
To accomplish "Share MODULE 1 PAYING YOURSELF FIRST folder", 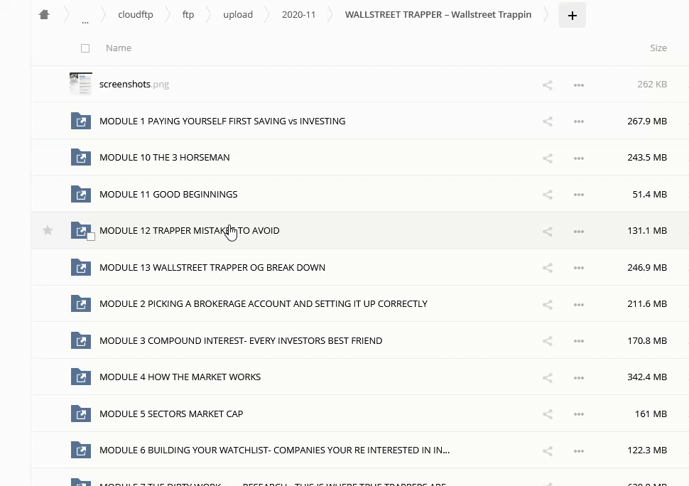I will (547, 121).
